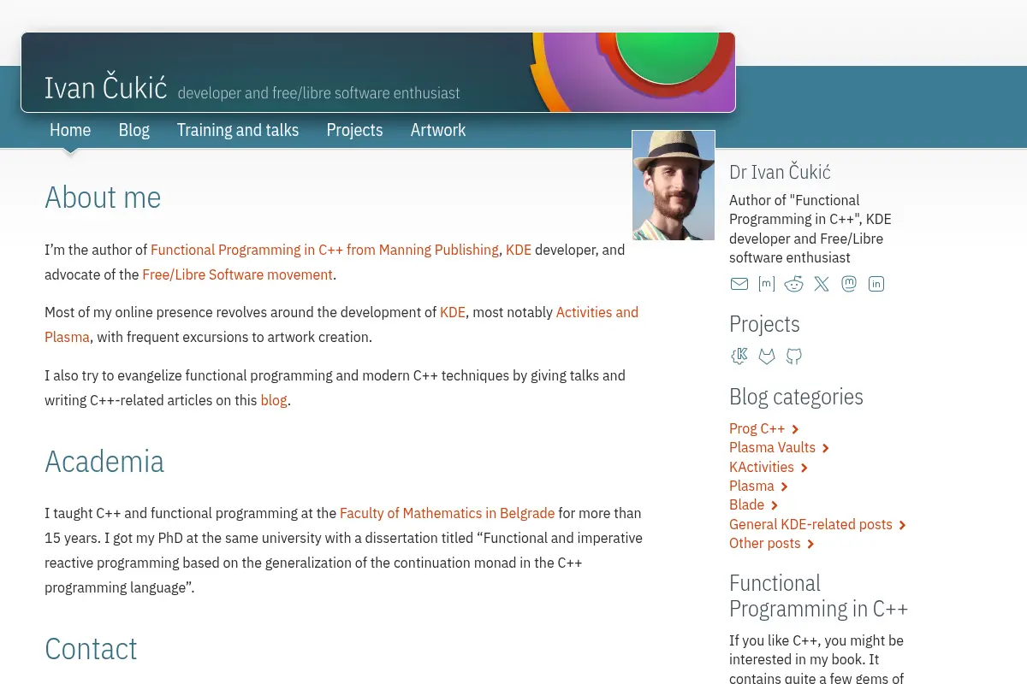
Task: Open Functional Programming in C++ Manning link
Action: click(324, 250)
